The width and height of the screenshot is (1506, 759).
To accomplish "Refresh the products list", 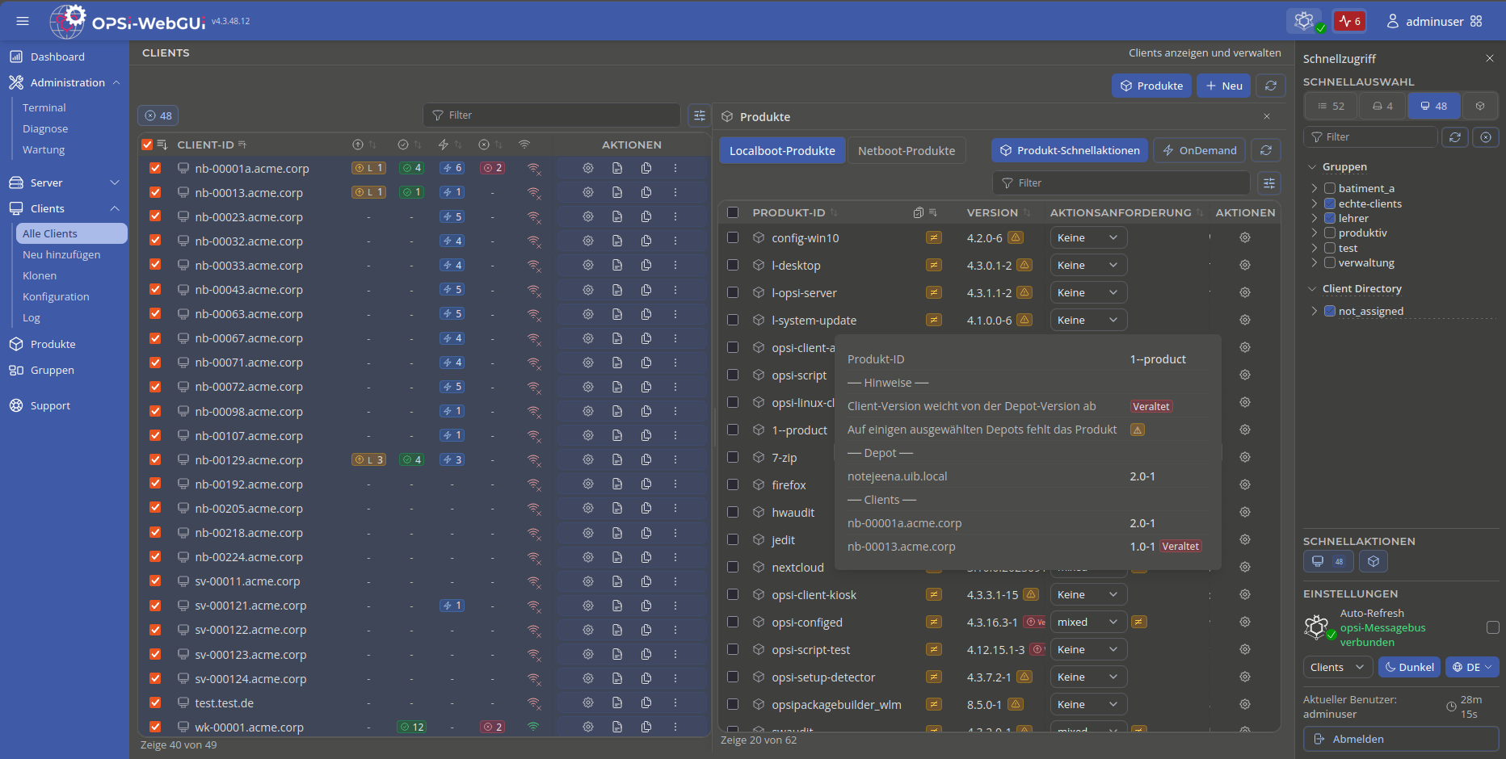I will pyautogui.click(x=1266, y=150).
